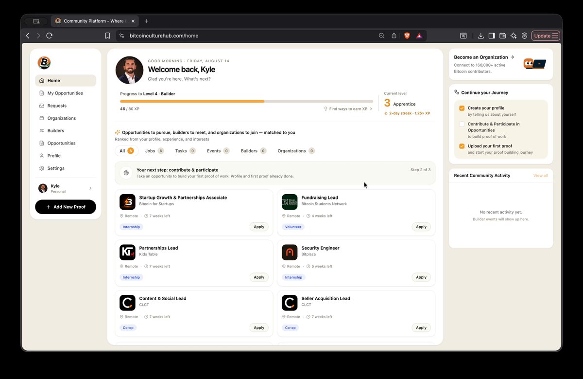
Task: Open Find ways to earn XP chevron
Action: (371, 109)
